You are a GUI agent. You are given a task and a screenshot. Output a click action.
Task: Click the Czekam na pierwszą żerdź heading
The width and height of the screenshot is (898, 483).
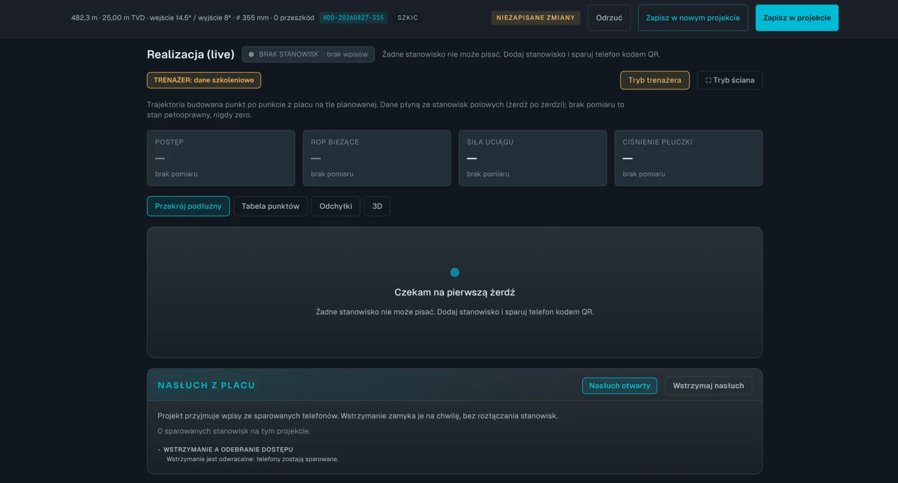point(455,293)
